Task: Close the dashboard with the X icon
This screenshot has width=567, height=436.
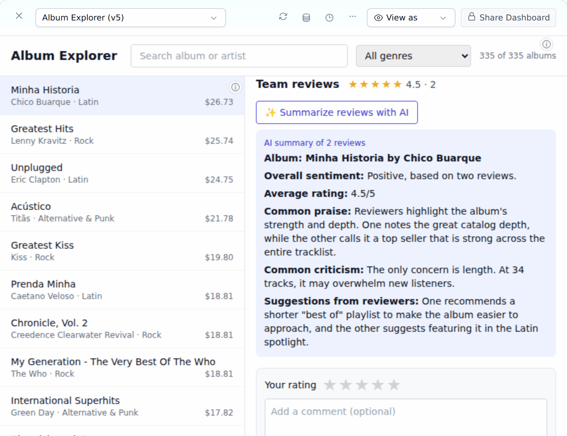Action: pos(19,16)
